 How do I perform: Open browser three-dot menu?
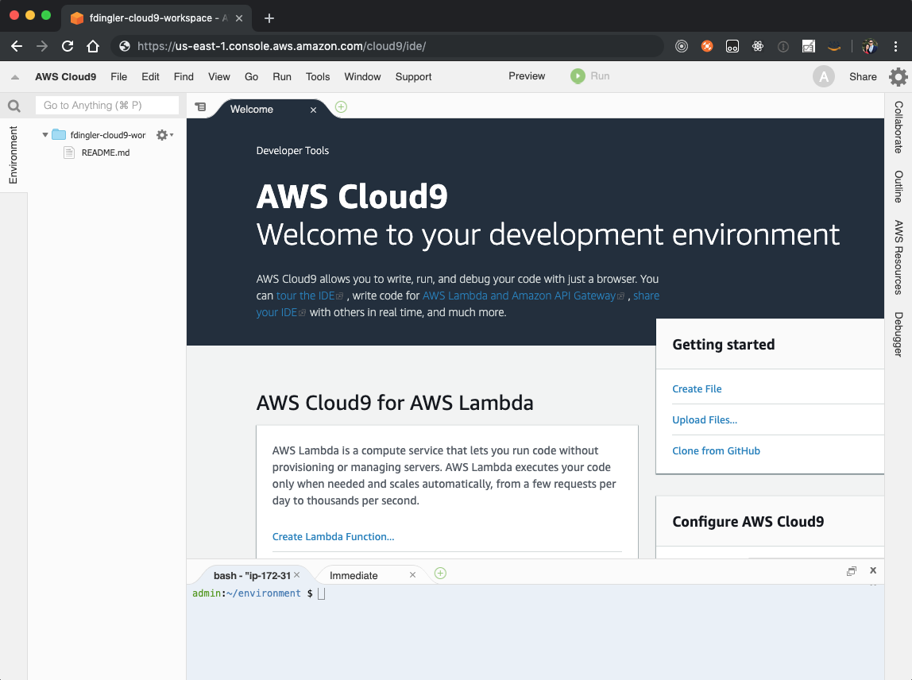tap(895, 47)
